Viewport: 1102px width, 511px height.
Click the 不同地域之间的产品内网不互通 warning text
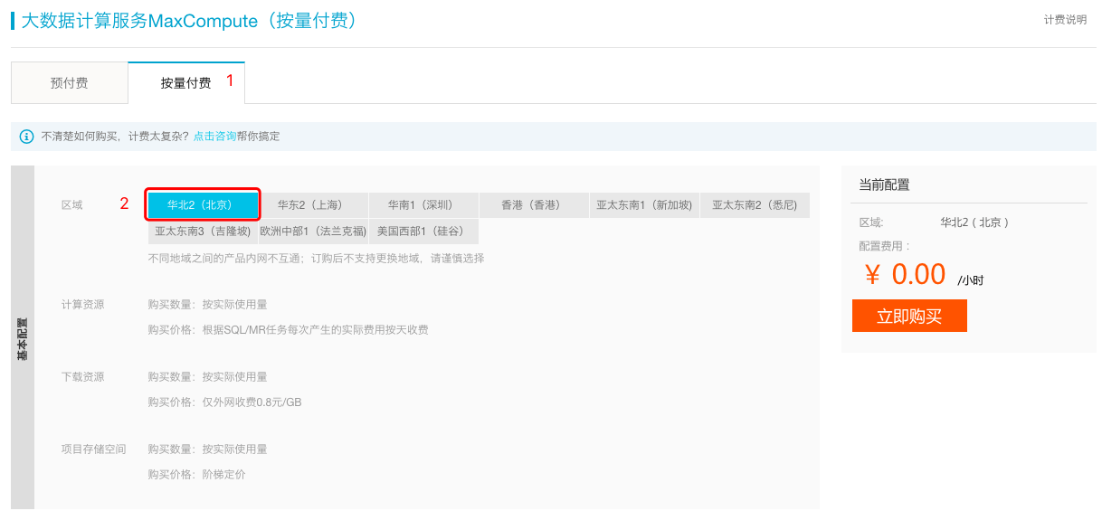pyautogui.click(x=316, y=259)
